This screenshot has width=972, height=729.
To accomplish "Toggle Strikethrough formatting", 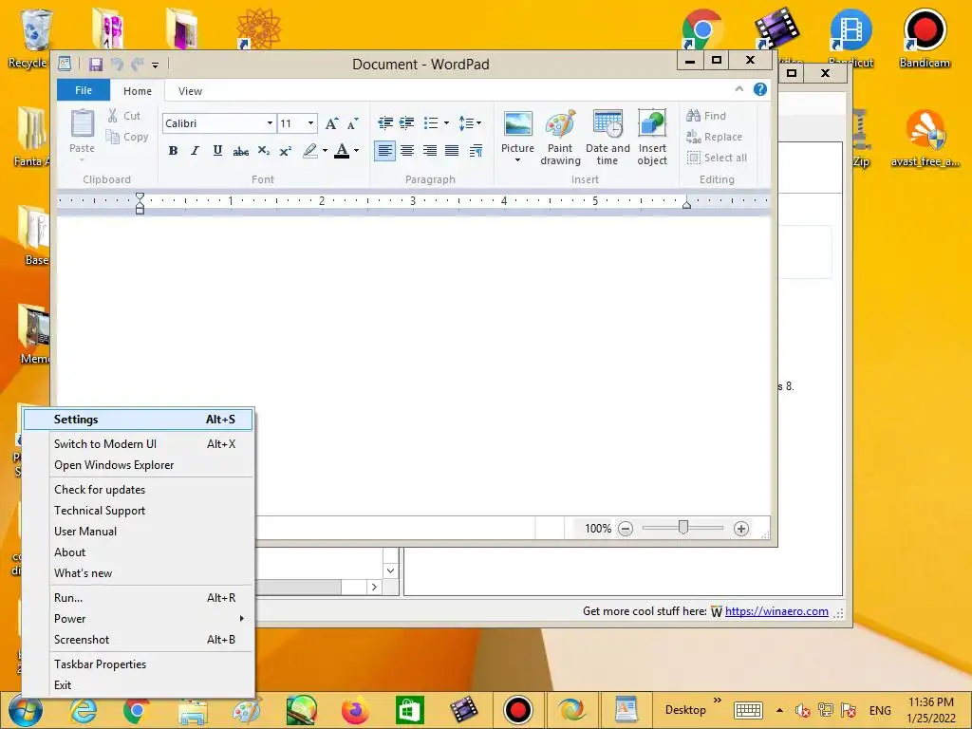I will [240, 151].
